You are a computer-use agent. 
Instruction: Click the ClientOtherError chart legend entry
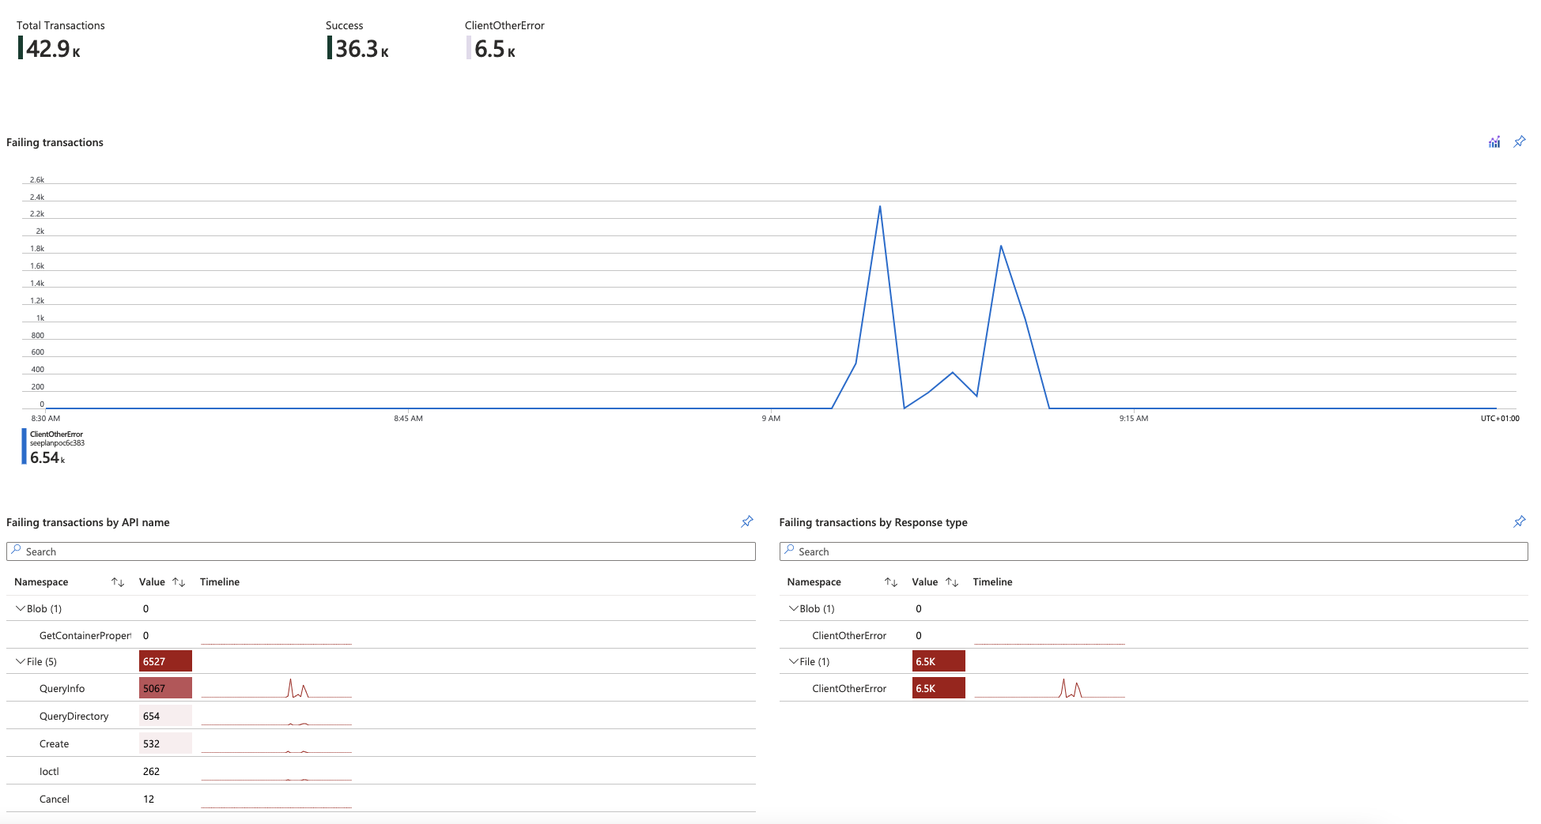tap(55, 446)
